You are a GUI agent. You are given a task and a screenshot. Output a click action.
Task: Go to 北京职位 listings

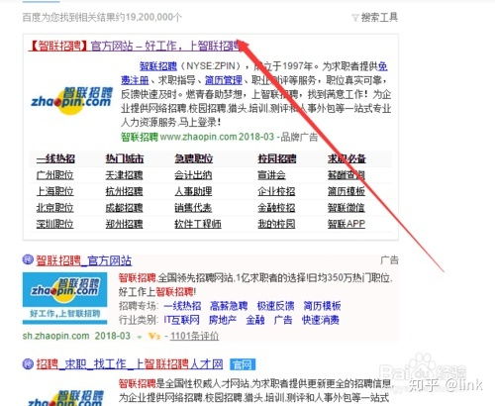(54, 208)
